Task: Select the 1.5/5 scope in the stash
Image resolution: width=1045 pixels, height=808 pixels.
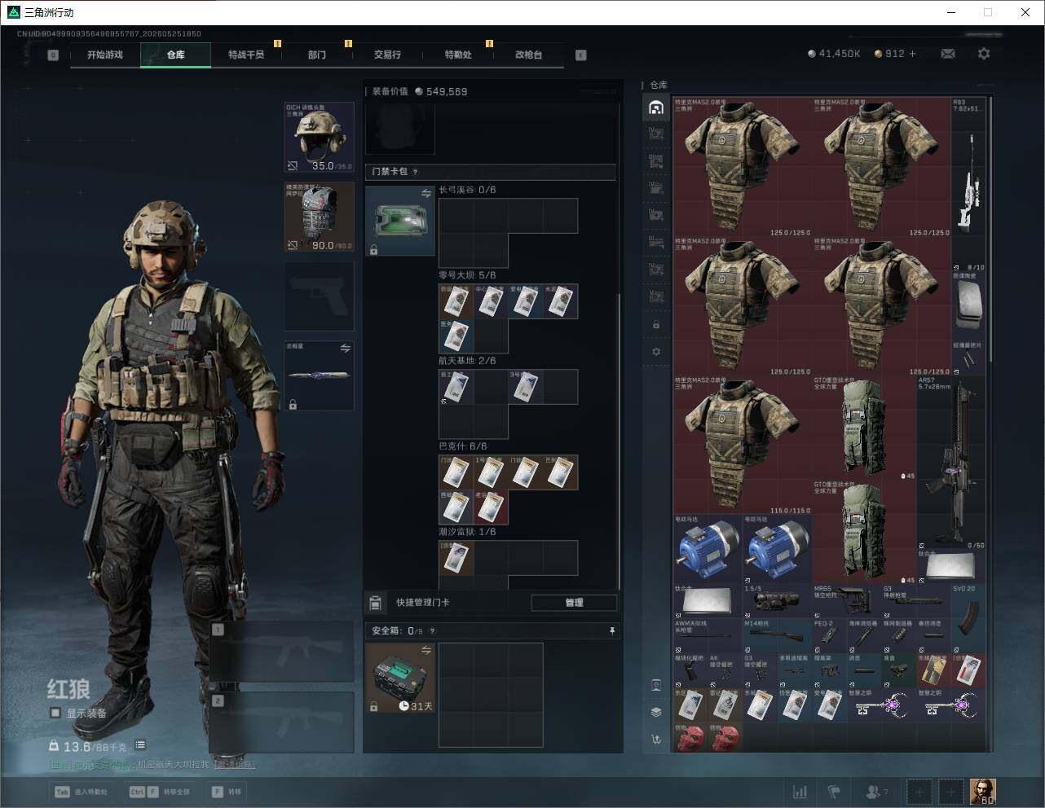Action: click(x=777, y=601)
